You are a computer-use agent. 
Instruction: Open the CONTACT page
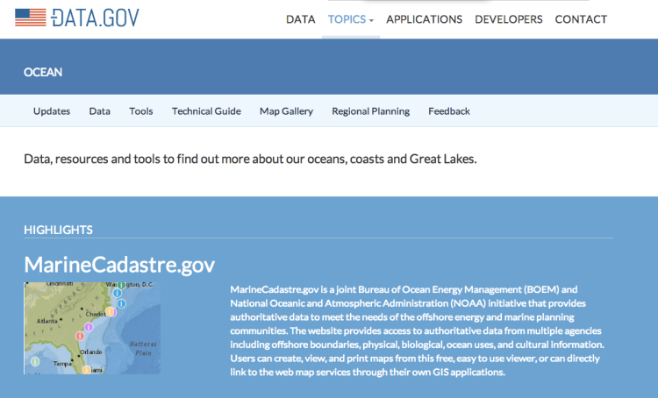[x=581, y=19]
